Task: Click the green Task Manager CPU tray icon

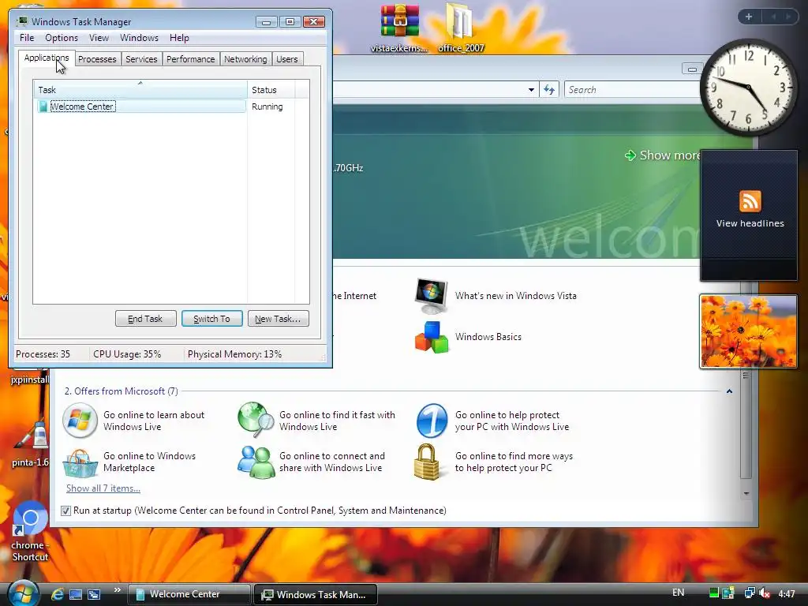Action: [x=713, y=593]
